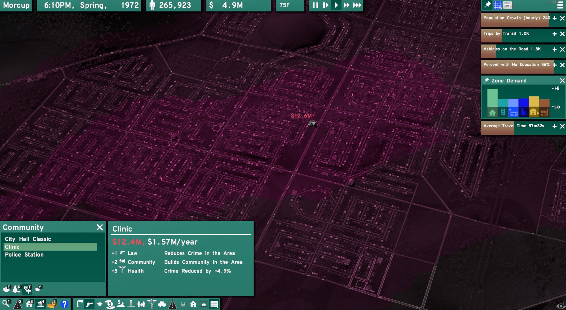The width and height of the screenshot is (566, 310).
Task: Show the Bus transit overlay
Action: pyautogui.click(x=183, y=304)
